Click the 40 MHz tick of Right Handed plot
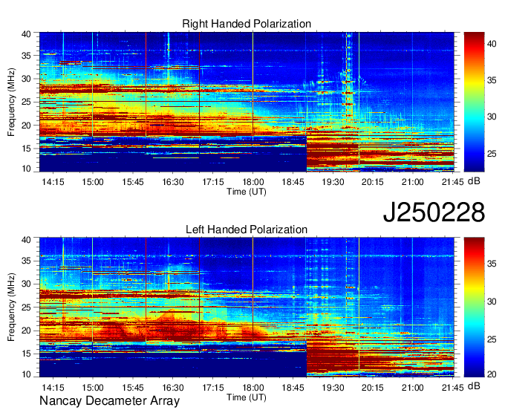 27,34
